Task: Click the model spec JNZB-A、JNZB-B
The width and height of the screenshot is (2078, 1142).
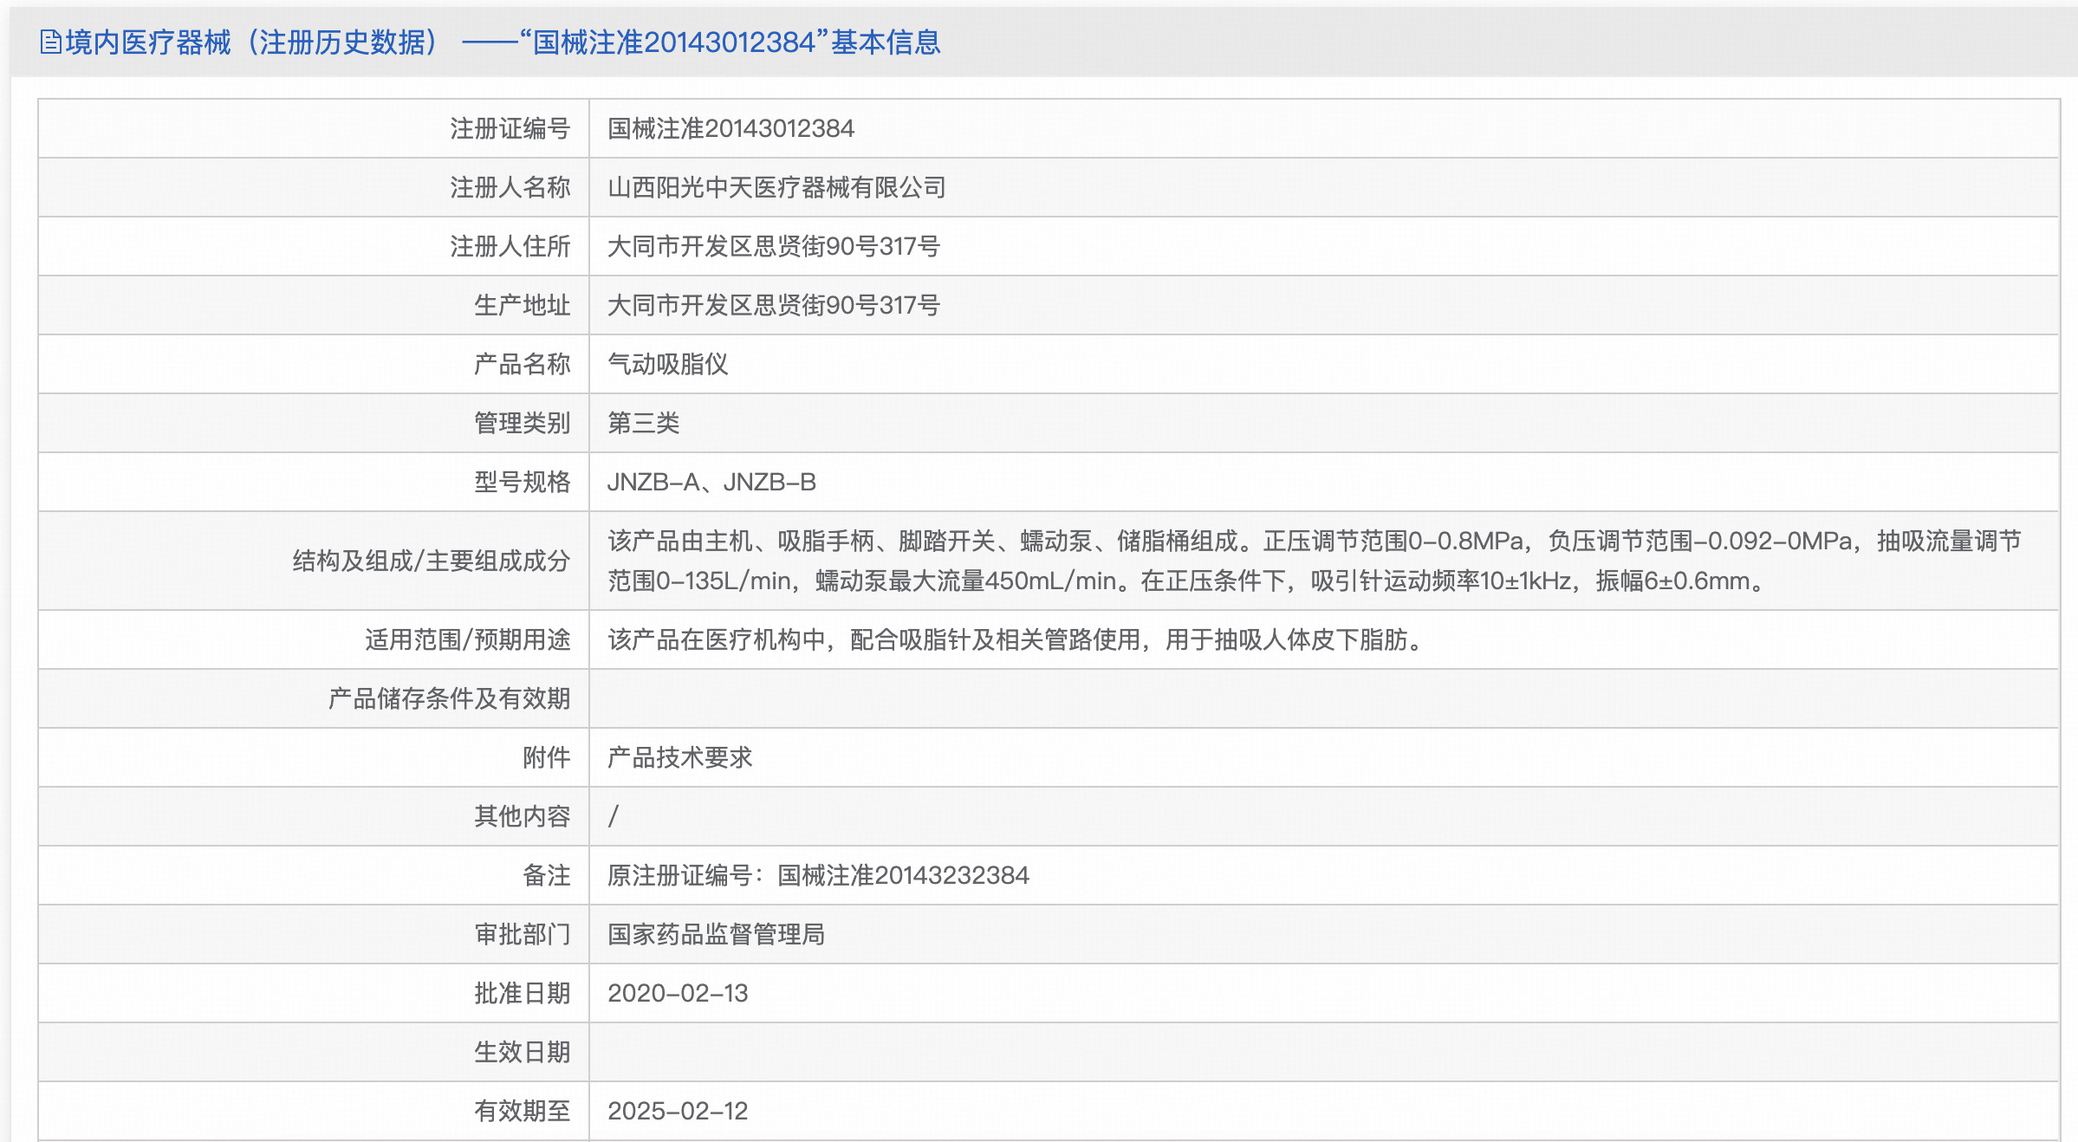Action: tap(711, 483)
